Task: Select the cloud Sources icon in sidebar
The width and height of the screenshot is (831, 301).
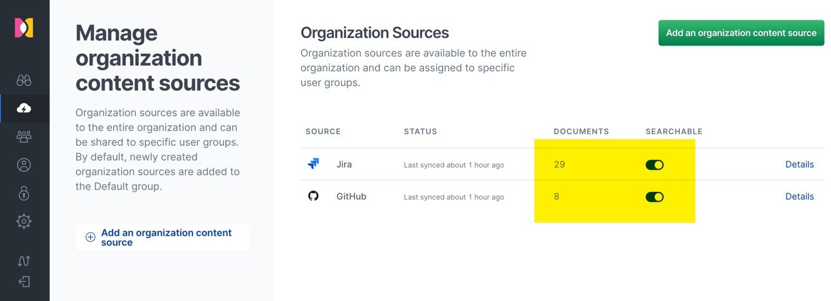Action: click(x=24, y=108)
